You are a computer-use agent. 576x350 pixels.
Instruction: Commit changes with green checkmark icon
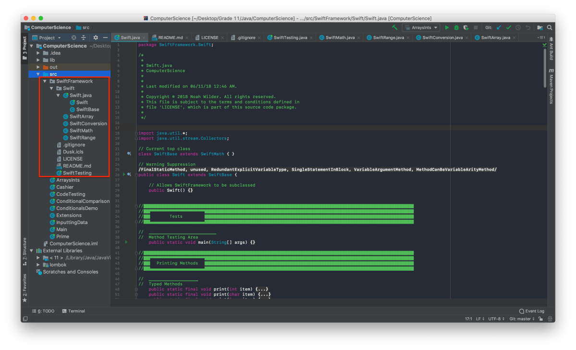click(508, 27)
